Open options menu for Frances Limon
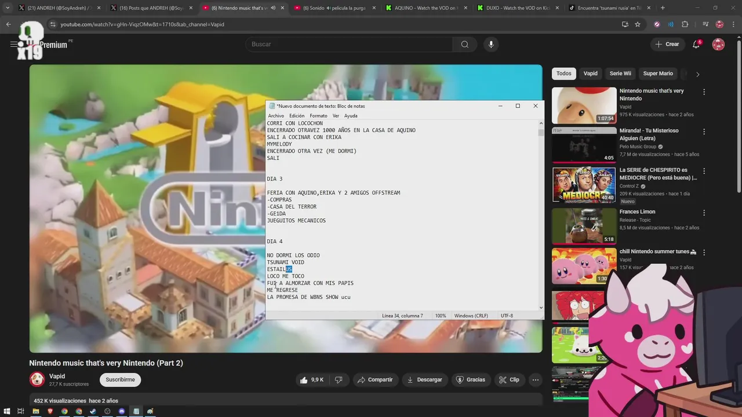The width and height of the screenshot is (742, 417). (704, 213)
